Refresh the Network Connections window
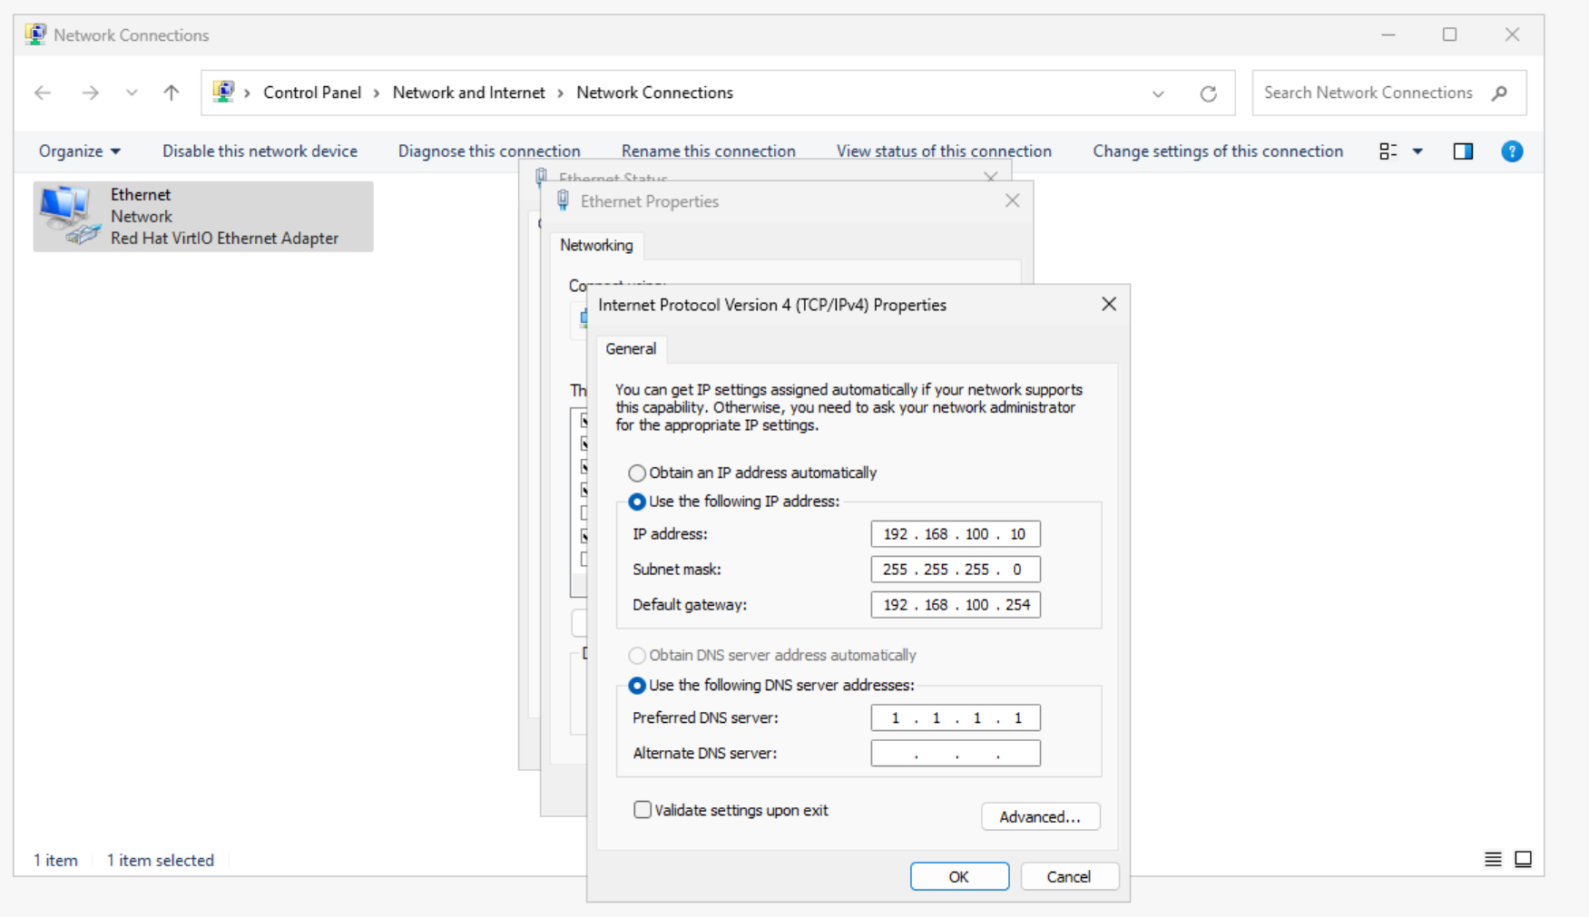 tap(1208, 93)
